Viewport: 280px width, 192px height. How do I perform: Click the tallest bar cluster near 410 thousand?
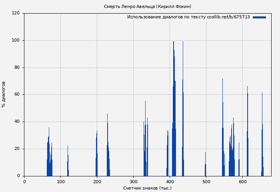[x=174, y=120]
